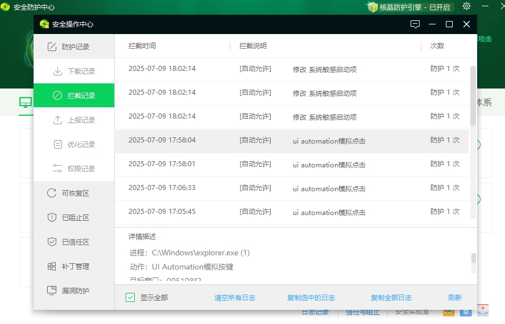Open settings gear in main window header
Viewport: 505px width, 324px height.
tap(466, 6)
